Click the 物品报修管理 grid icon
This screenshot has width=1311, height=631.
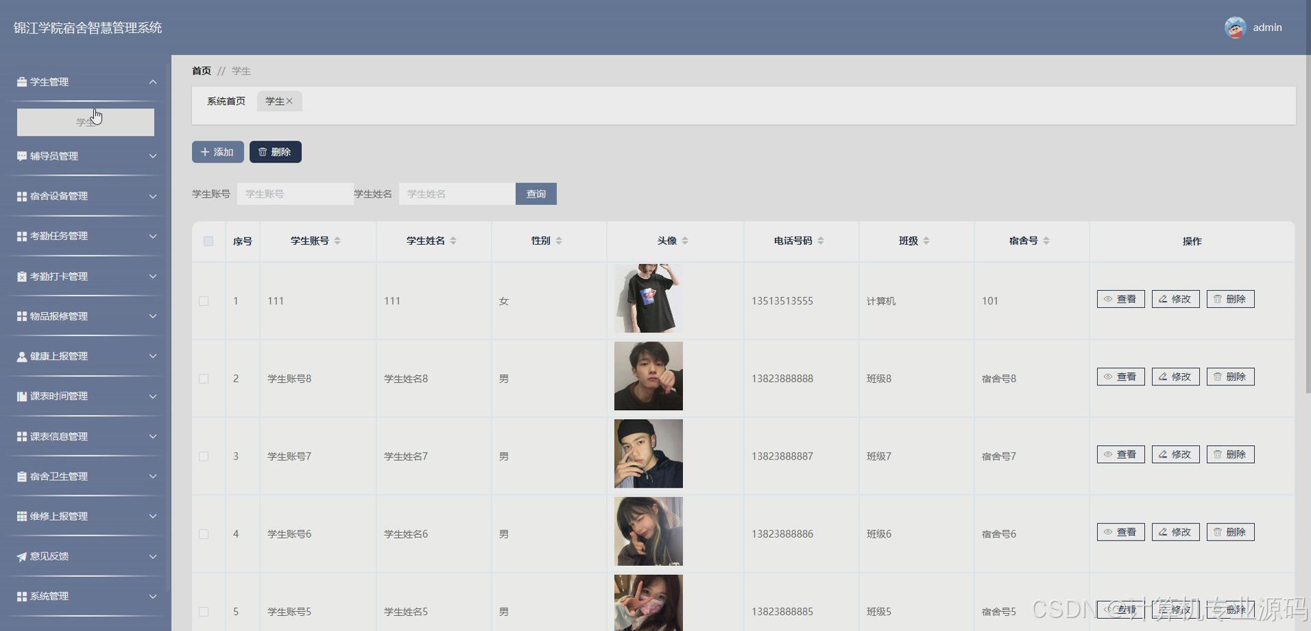(x=22, y=316)
